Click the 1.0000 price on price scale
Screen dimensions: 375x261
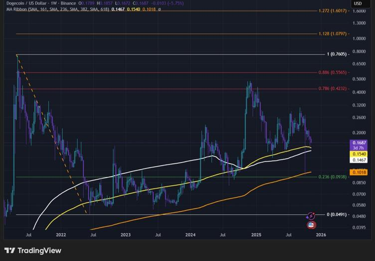[358, 38]
